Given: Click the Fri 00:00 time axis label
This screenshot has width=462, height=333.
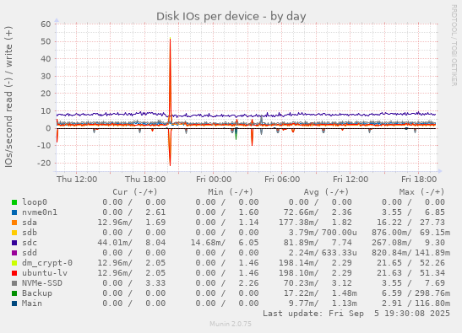Looking at the screenshot, I should 214,180.
